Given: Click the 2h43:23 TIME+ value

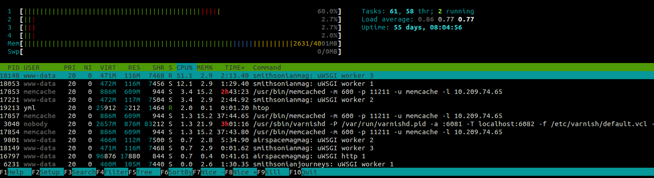Looking at the screenshot, I should [235, 92].
